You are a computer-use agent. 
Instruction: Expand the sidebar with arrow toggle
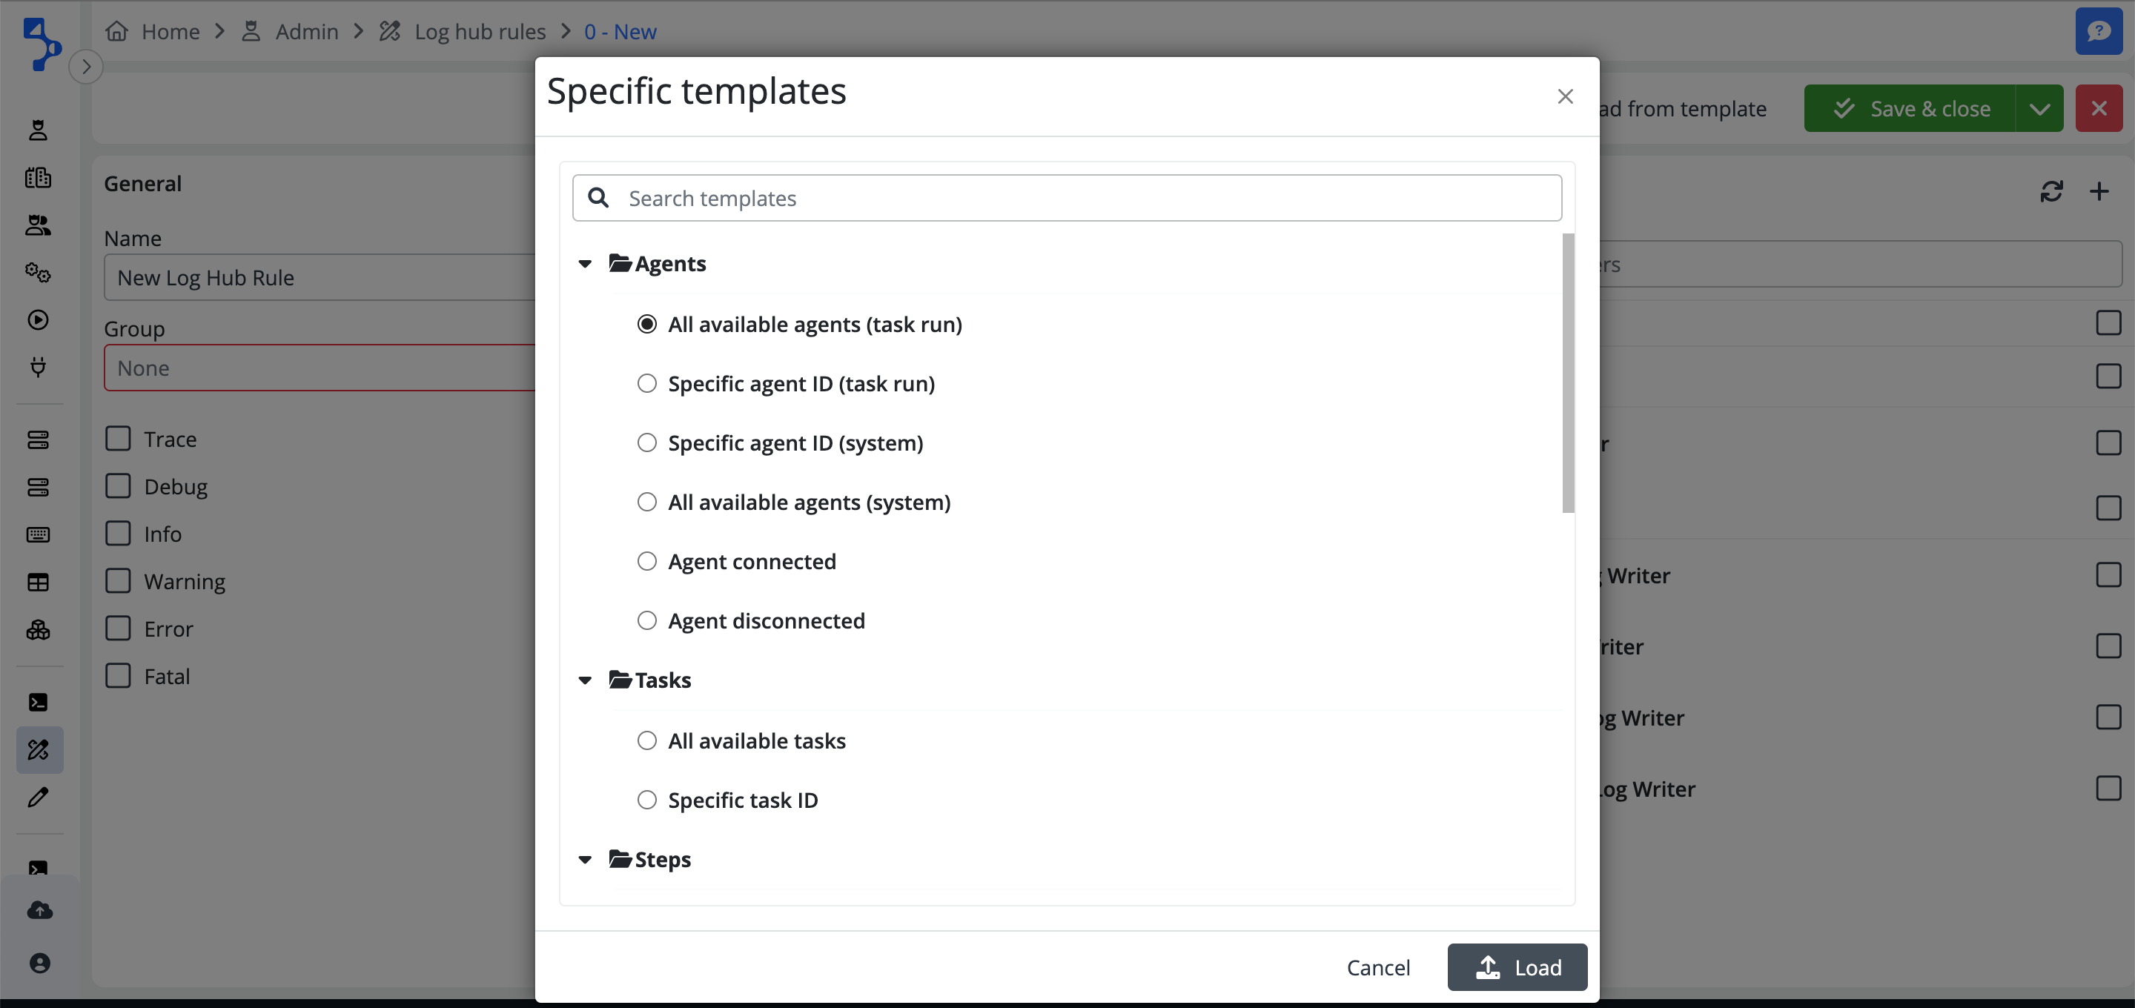pos(86,66)
